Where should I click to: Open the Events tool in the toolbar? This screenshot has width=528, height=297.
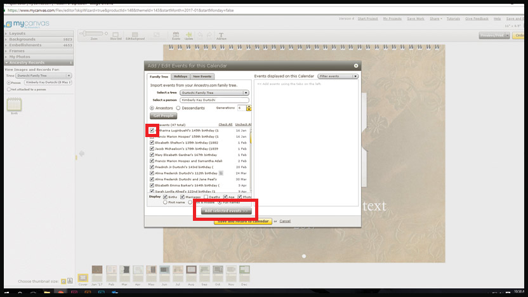pos(176,36)
